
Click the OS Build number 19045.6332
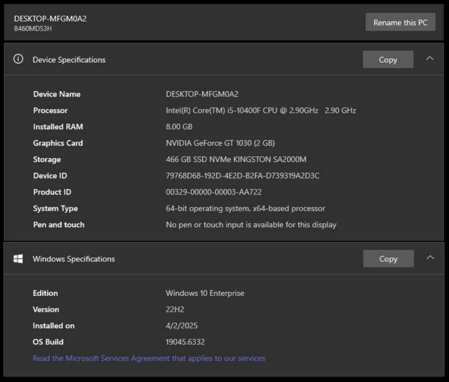pyautogui.click(x=185, y=342)
